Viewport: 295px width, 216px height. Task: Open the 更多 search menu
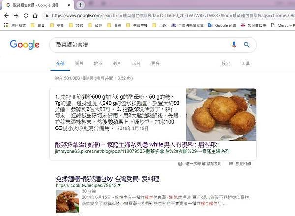pyautogui.click(x=155, y=63)
